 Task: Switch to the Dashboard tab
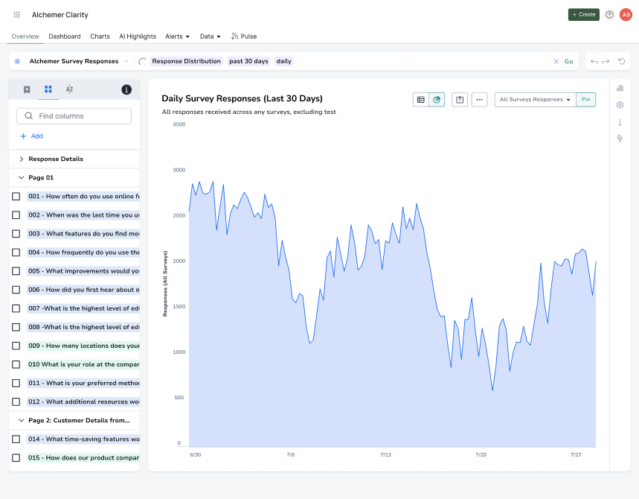pyautogui.click(x=65, y=36)
